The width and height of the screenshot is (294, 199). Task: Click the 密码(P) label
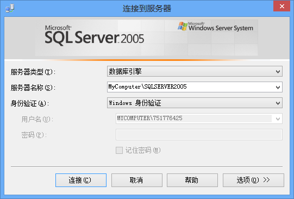(x=34, y=135)
